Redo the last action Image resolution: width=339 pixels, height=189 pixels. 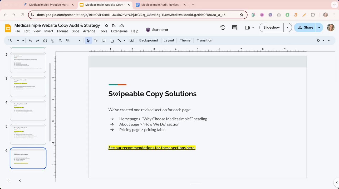tap(38, 40)
